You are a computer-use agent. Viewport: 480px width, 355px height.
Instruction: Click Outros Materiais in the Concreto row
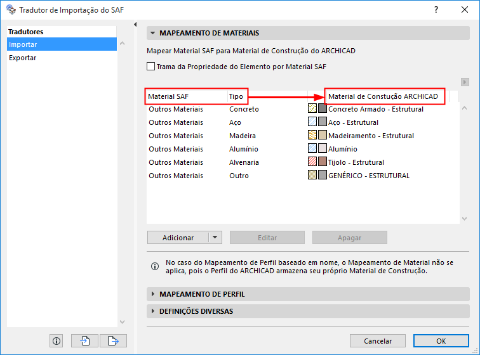(x=176, y=109)
